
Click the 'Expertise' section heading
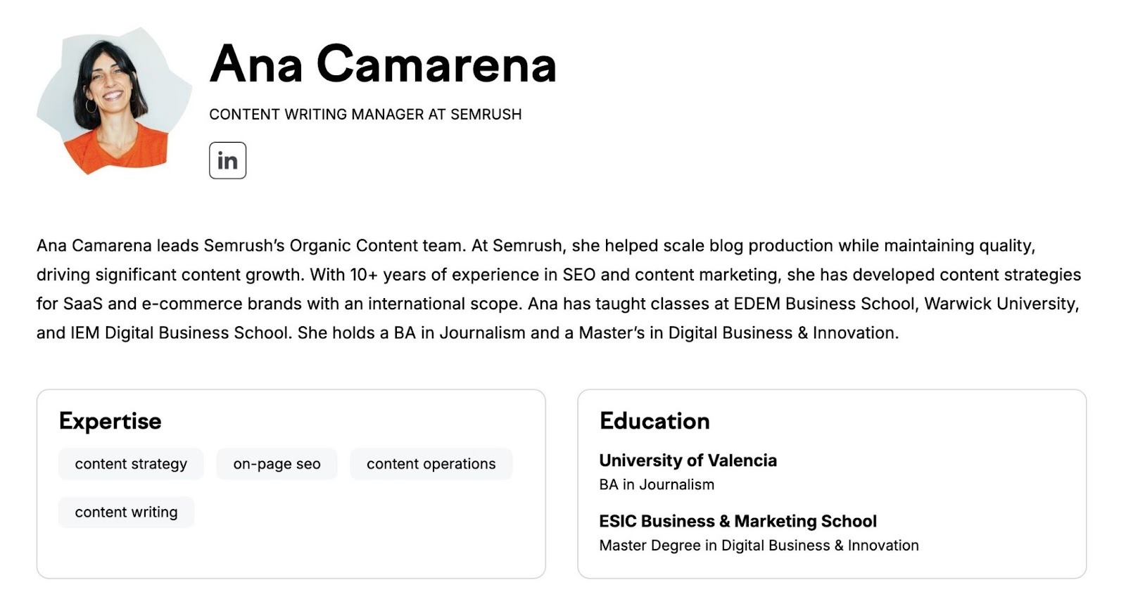click(x=109, y=420)
